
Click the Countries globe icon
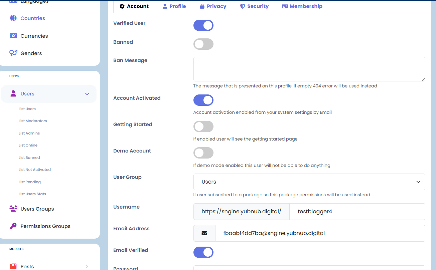(x=13, y=18)
